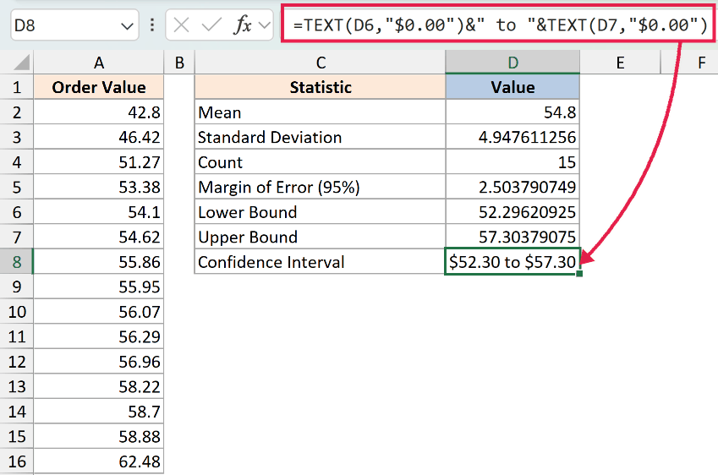Click the fill handle of cell D8
The width and height of the screenshot is (718, 475).
tap(579, 274)
